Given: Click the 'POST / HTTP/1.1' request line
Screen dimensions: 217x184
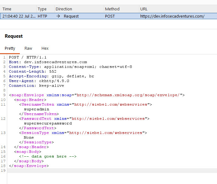Looking at the screenshot, I should (28, 57).
